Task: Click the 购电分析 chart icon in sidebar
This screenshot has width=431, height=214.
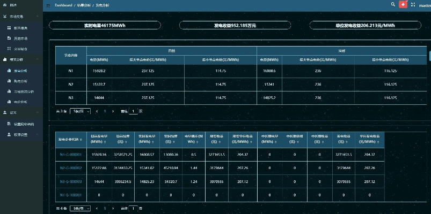Action: (x=9, y=81)
